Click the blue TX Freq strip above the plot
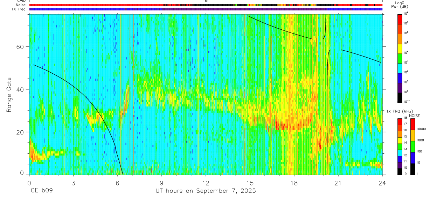 206,9
